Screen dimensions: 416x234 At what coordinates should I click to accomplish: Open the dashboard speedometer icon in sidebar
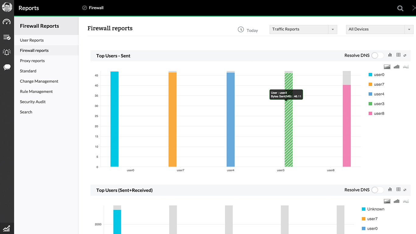7,22
